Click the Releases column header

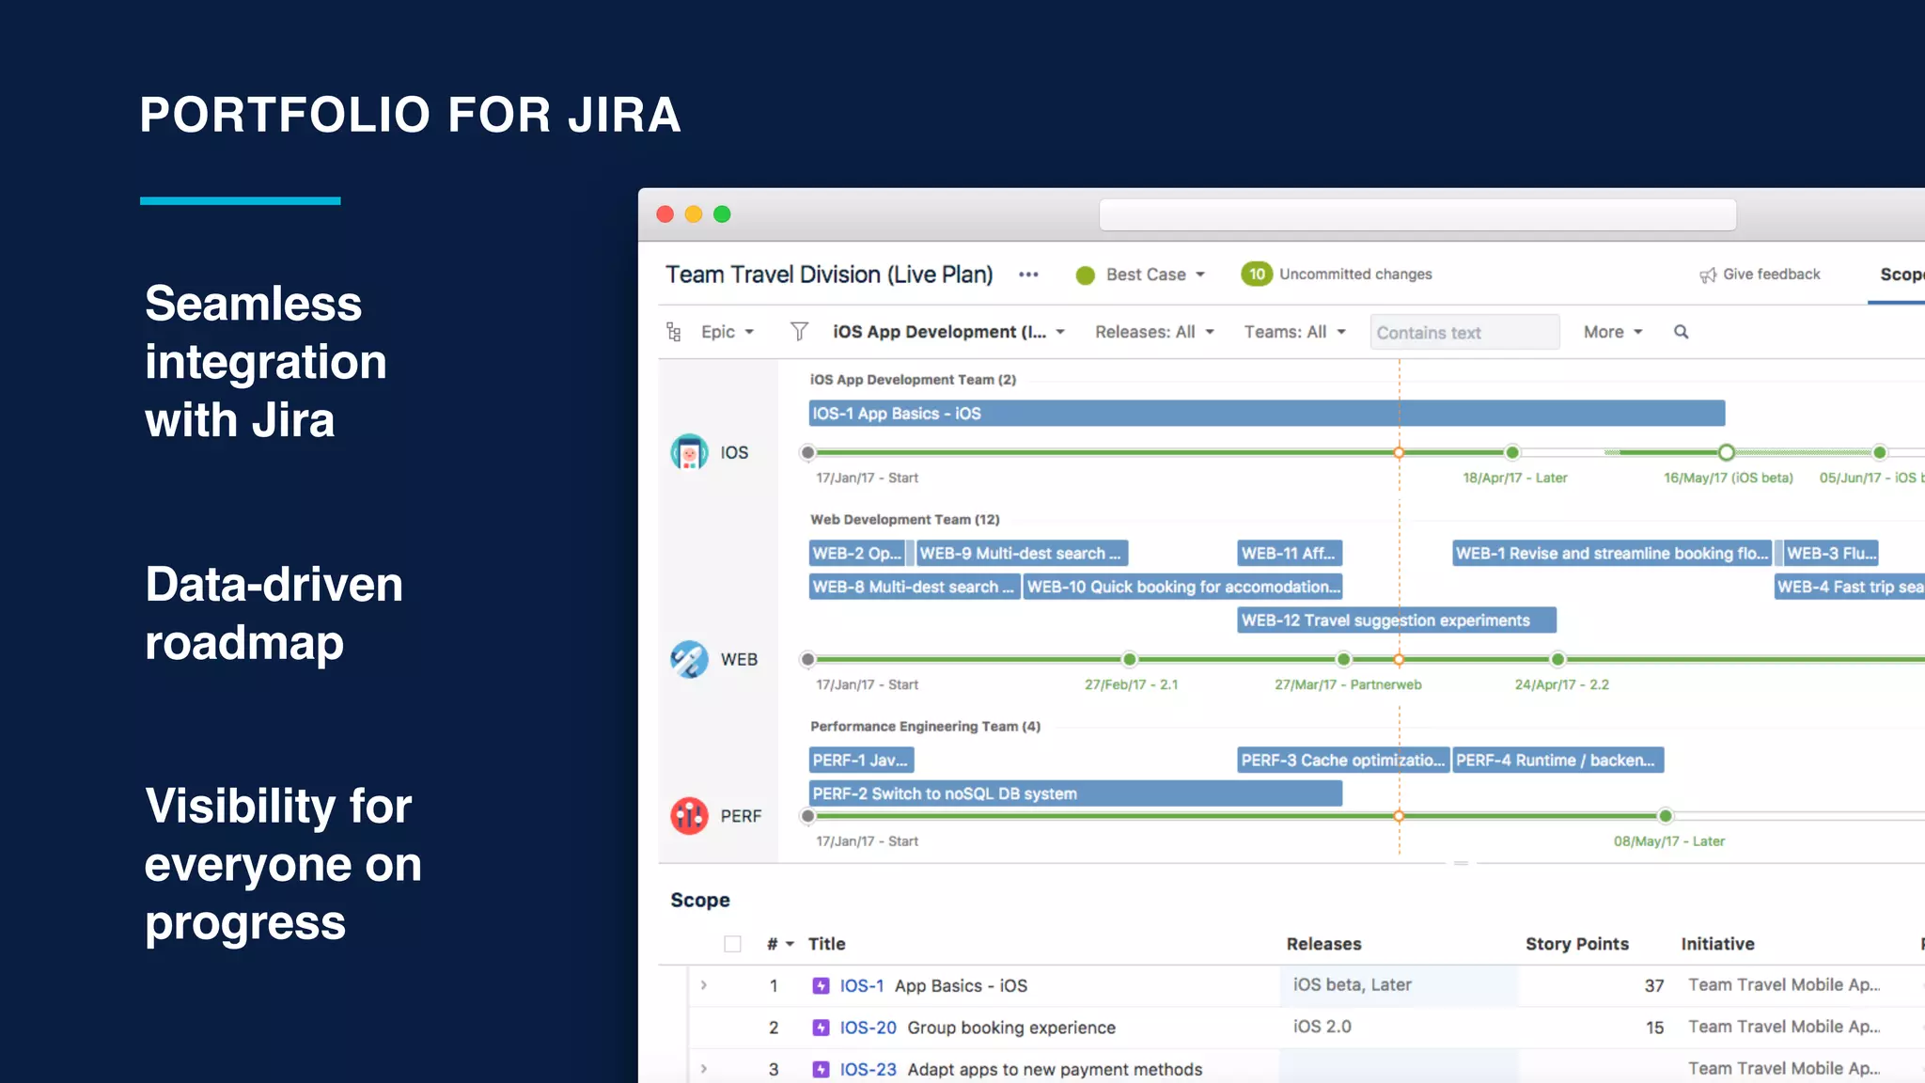[1323, 944]
